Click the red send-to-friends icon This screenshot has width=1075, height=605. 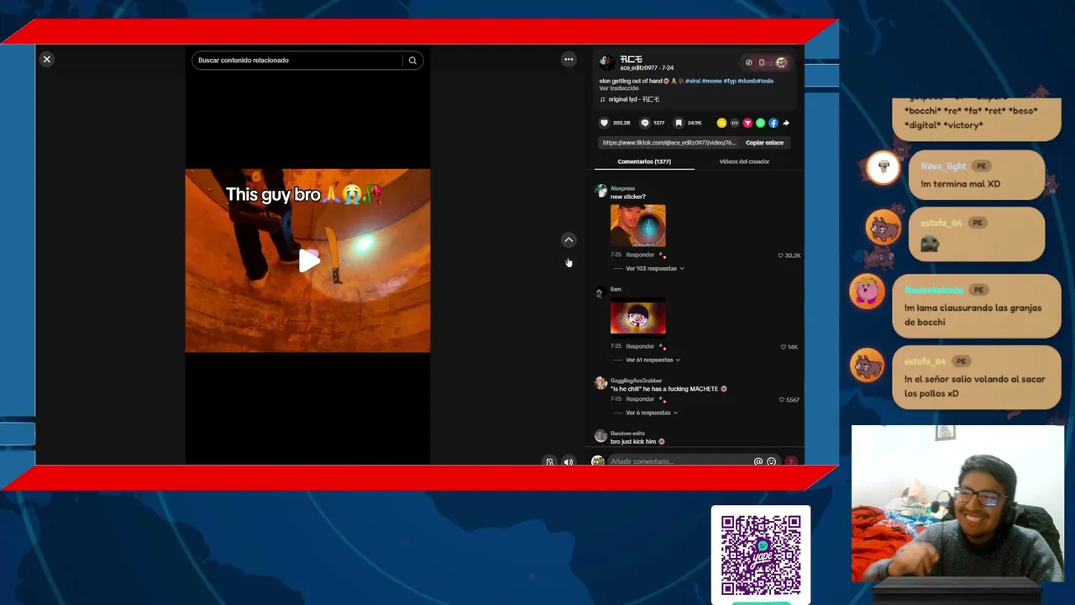pos(747,123)
